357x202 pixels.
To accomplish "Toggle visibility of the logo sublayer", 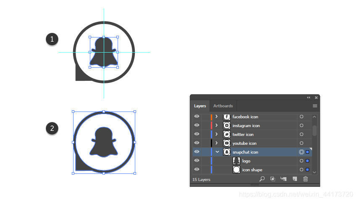I will tap(197, 161).
